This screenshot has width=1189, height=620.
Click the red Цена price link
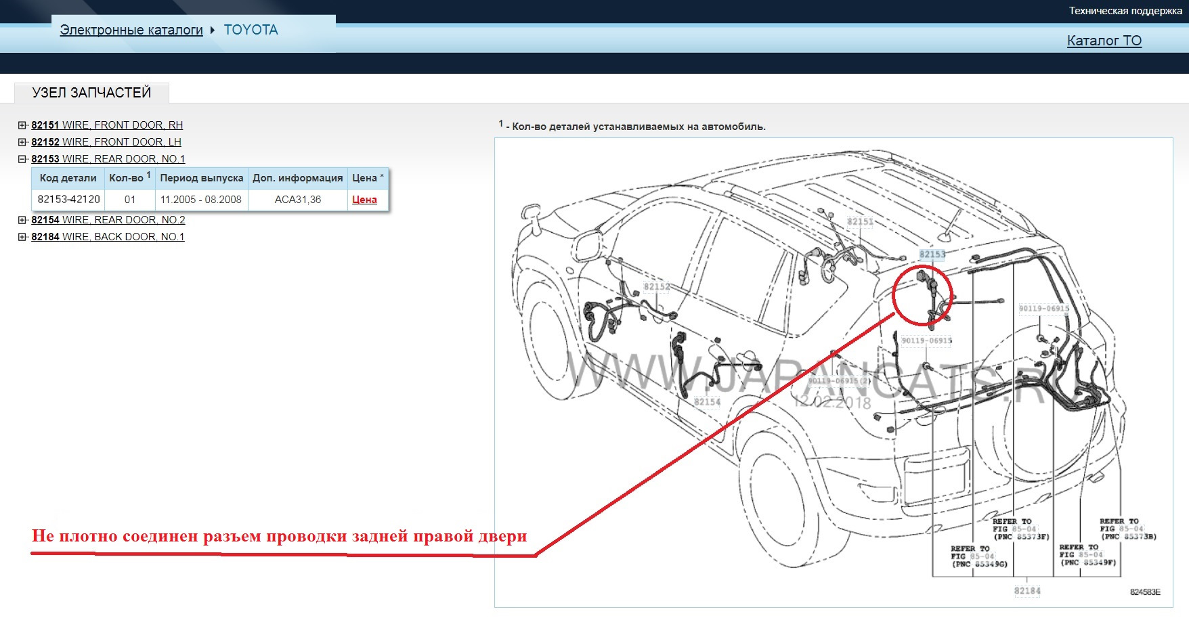(364, 200)
